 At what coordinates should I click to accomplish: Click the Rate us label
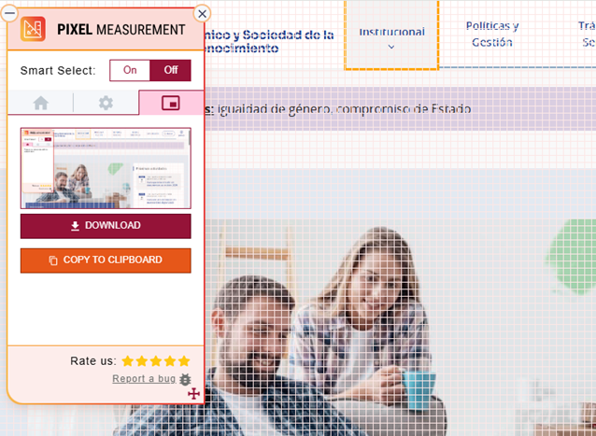(93, 360)
